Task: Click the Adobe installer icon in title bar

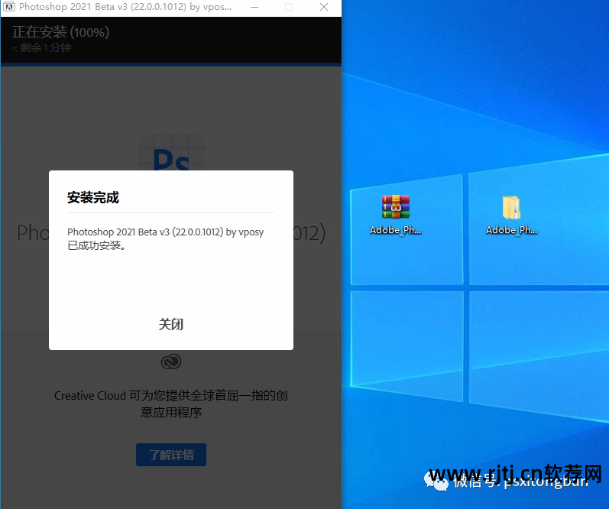Action: [9, 7]
